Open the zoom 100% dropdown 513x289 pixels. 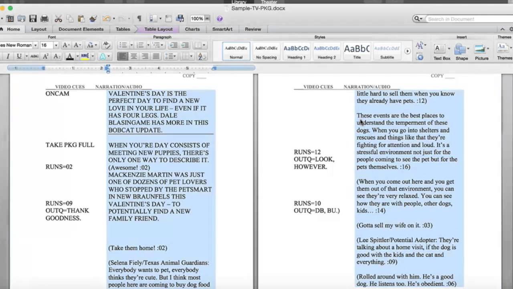[207, 18]
